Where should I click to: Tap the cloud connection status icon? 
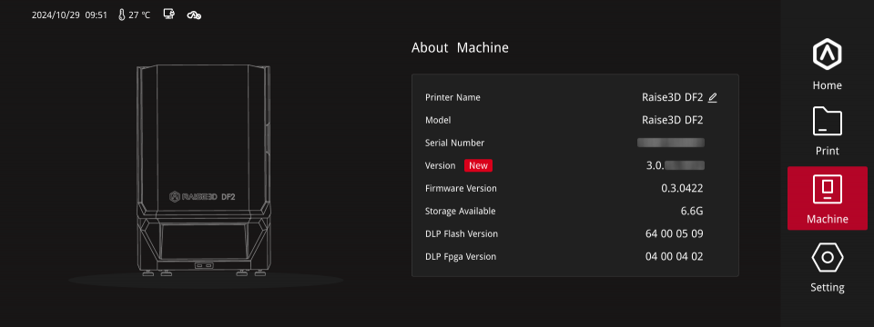[194, 15]
